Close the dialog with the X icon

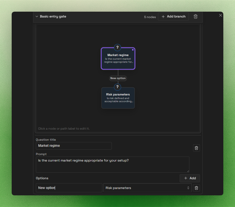tap(221, 15)
